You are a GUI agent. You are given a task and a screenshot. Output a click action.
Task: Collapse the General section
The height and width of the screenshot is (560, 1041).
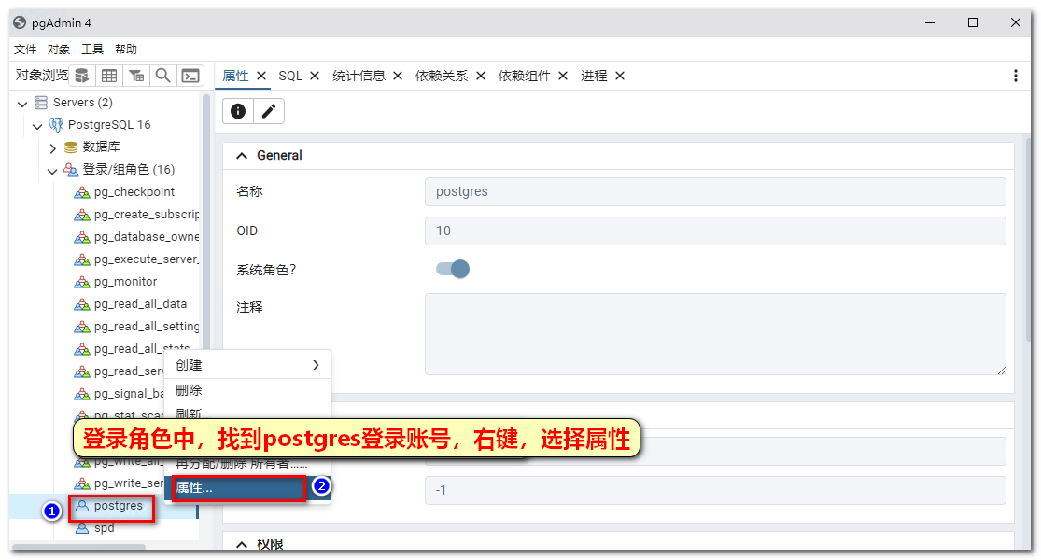tap(242, 156)
